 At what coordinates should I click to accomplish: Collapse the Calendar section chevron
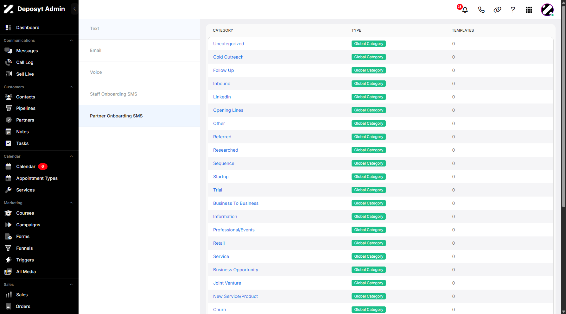pyautogui.click(x=71, y=156)
